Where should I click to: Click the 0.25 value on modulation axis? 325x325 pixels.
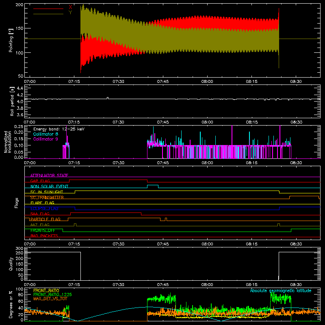(x=19, y=127)
